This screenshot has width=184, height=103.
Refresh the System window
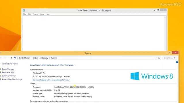[x=159, y=58]
